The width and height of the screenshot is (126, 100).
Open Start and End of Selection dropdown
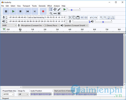(75, 91)
